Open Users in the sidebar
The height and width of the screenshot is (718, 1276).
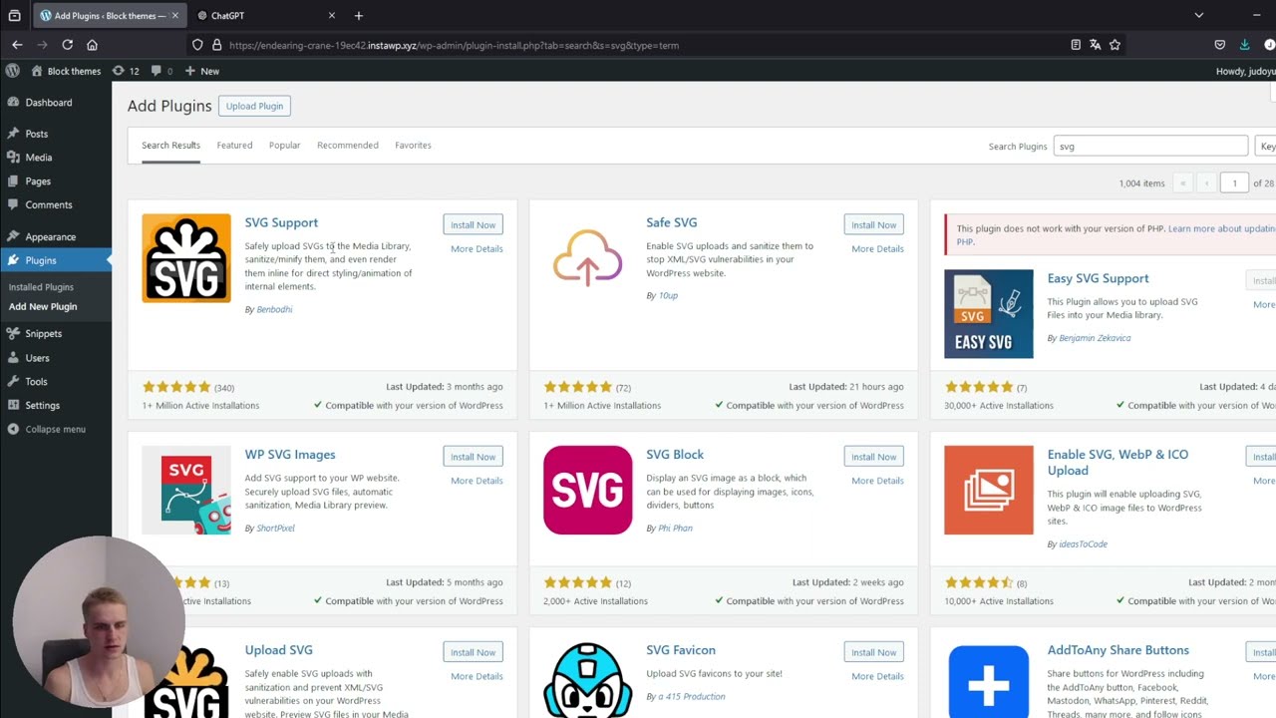coord(37,358)
